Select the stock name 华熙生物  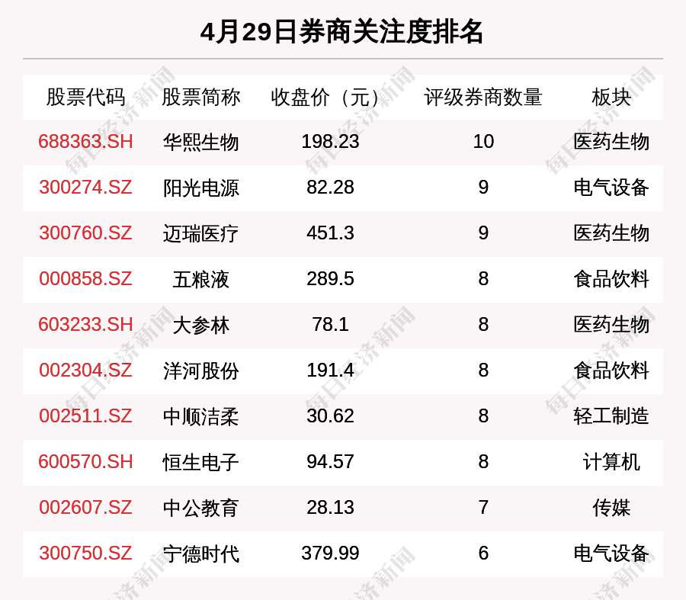(200, 143)
